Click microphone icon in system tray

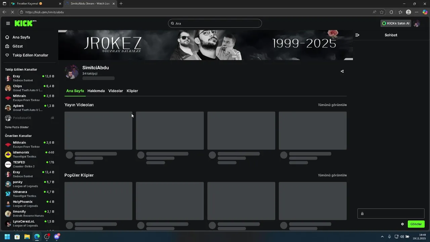(x=389, y=237)
